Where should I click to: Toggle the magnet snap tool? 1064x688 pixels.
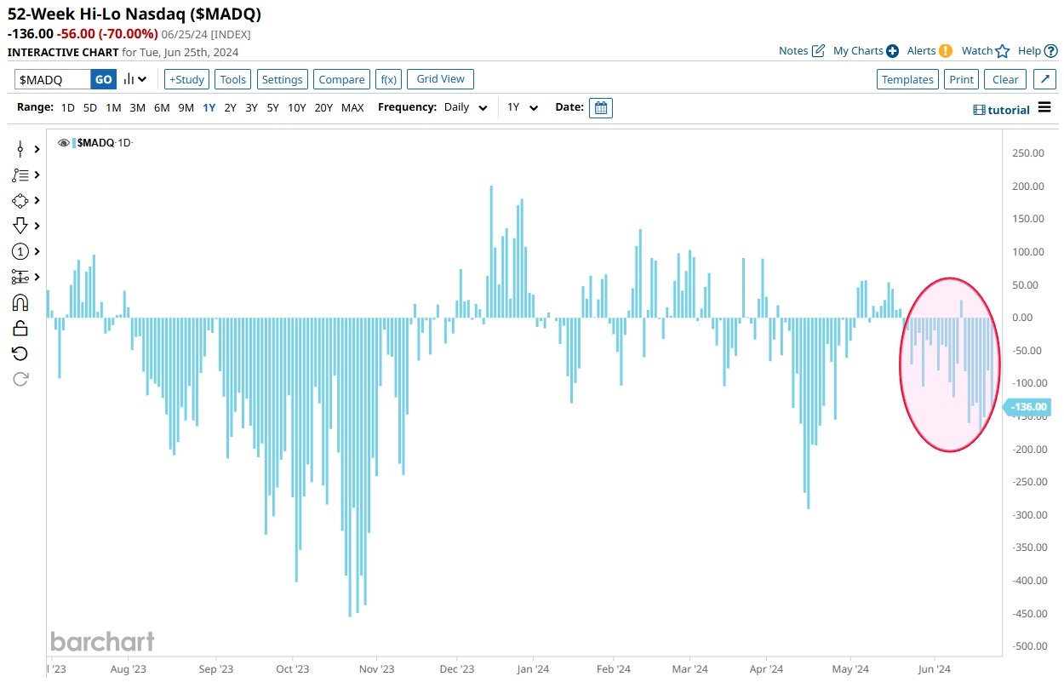[x=20, y=302]
